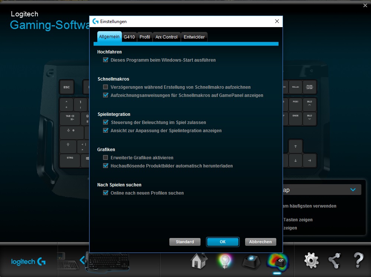
Task: Click the ROLLEN key on keyboard image
Action: click(x=296, y=87)
